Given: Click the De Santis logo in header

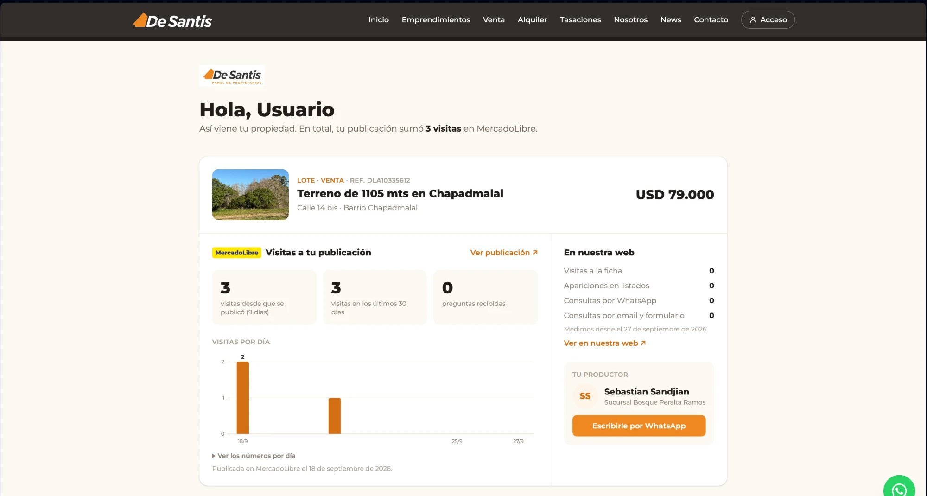Looking at the screenshot, I should click(x=172, y=20).
